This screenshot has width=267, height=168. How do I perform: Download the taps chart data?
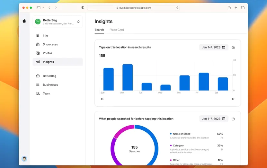tap(233, 47)
